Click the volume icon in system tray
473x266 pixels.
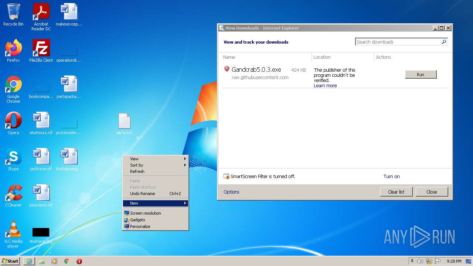(x=420, y=261)
